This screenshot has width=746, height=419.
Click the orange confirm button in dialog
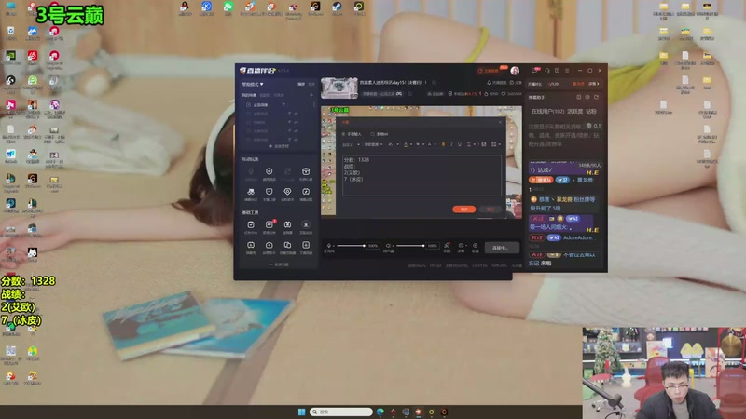click(463, 209)
